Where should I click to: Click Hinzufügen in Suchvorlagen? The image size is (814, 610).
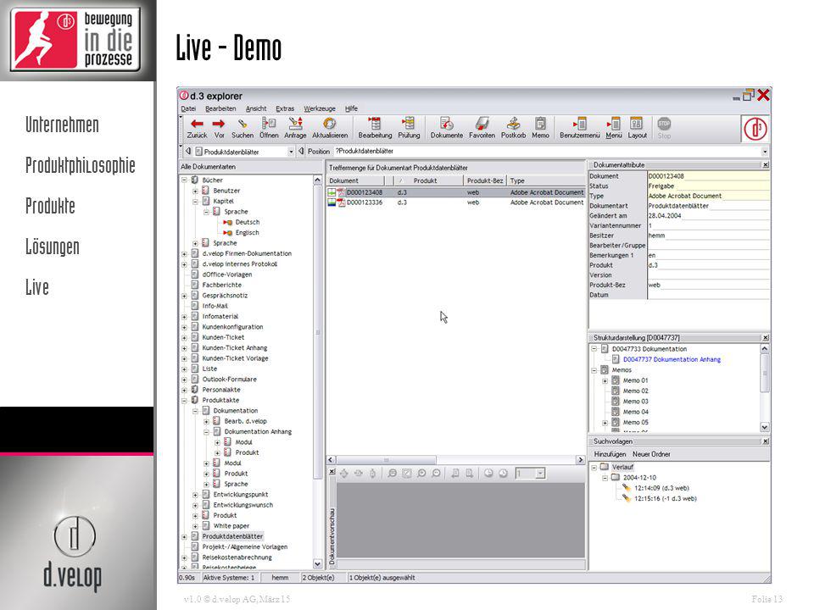click(610, 454)
